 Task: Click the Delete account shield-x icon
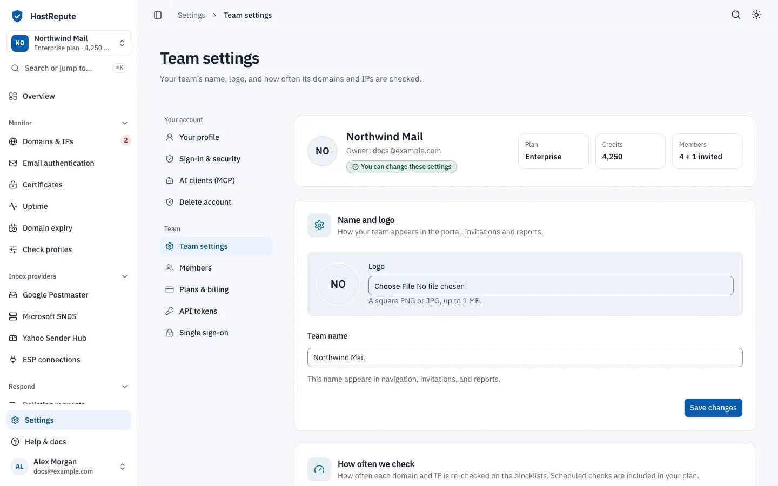(170, 202)
